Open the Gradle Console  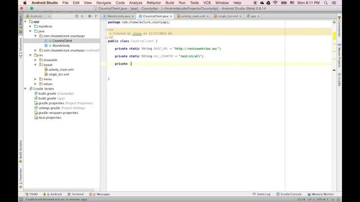tap(289, 194)
